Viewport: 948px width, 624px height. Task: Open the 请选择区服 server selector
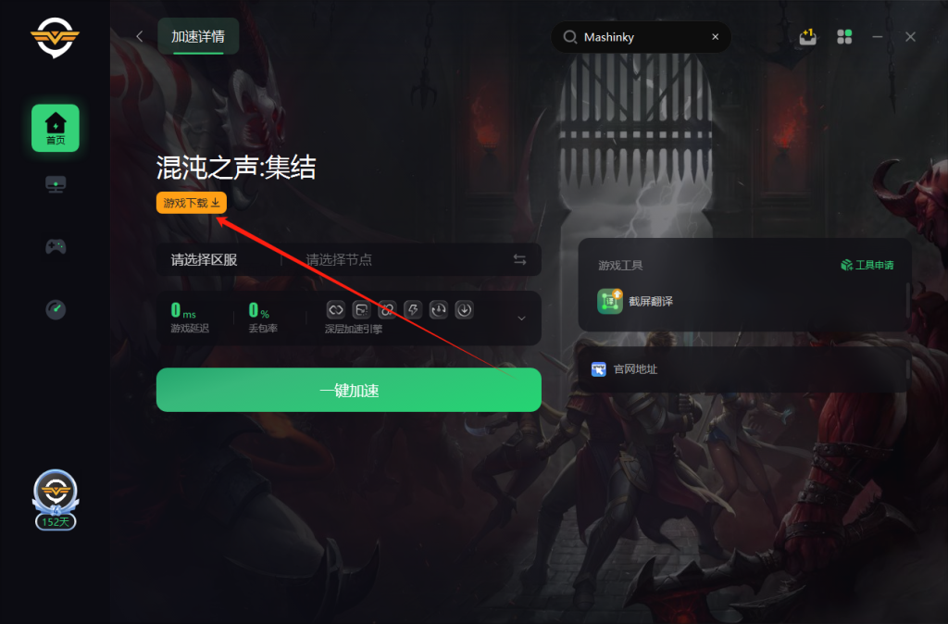coord(204,259)
